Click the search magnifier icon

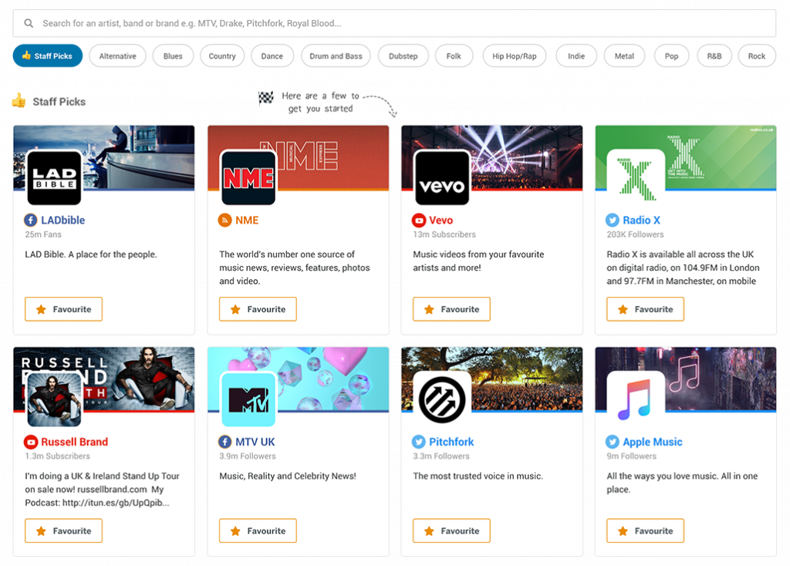[29, 23]
